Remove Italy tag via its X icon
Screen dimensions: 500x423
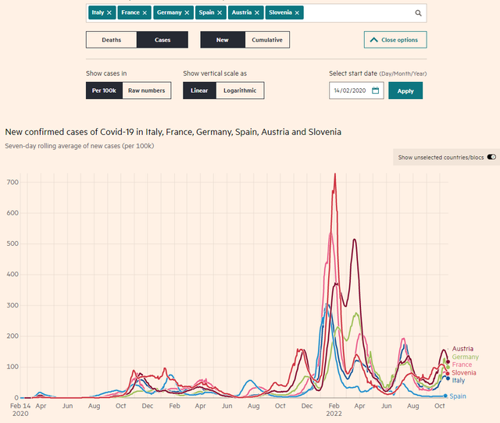pyautogui.click(x=109, y=13)
